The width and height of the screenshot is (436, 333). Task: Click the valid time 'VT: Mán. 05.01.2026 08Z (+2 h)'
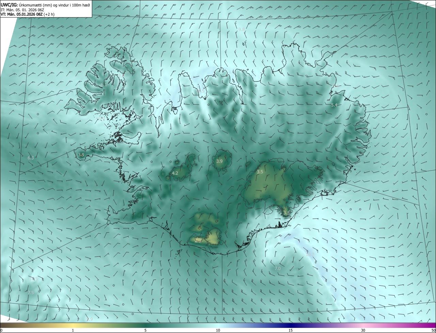click(x=27, y=14)
